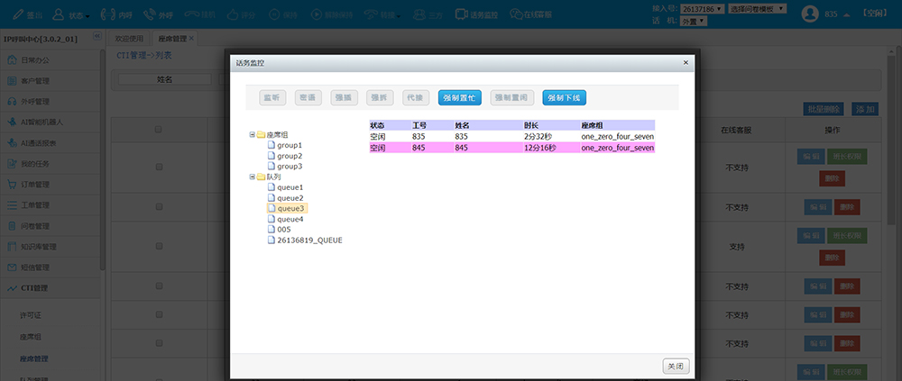Select queue3 in the queue tree
This screenshot has height=381, width=902.
285,208
